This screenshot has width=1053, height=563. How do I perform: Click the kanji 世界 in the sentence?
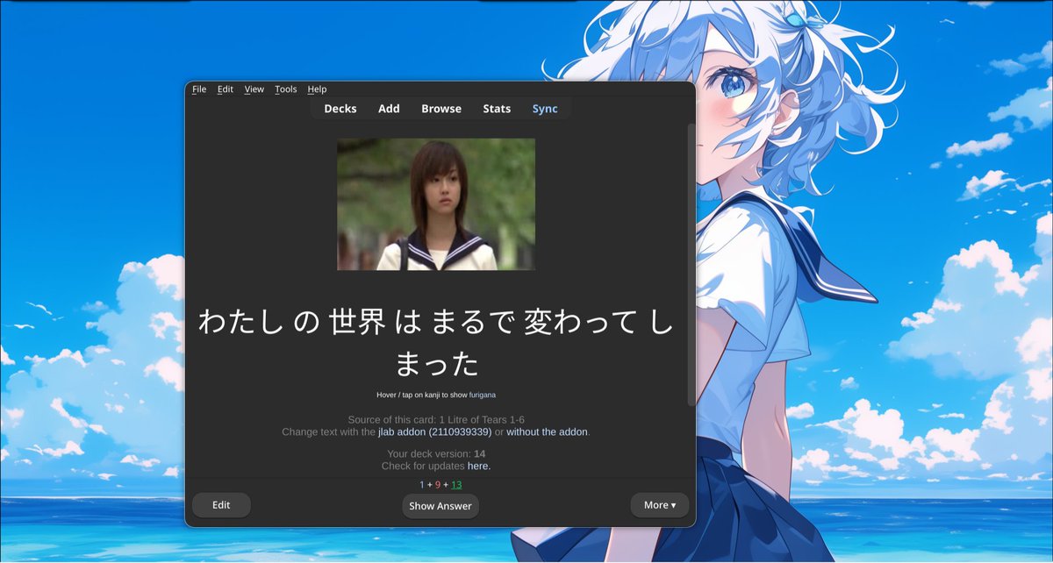357,323
